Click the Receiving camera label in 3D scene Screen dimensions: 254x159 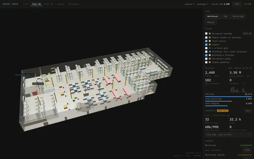pos(38,84)
